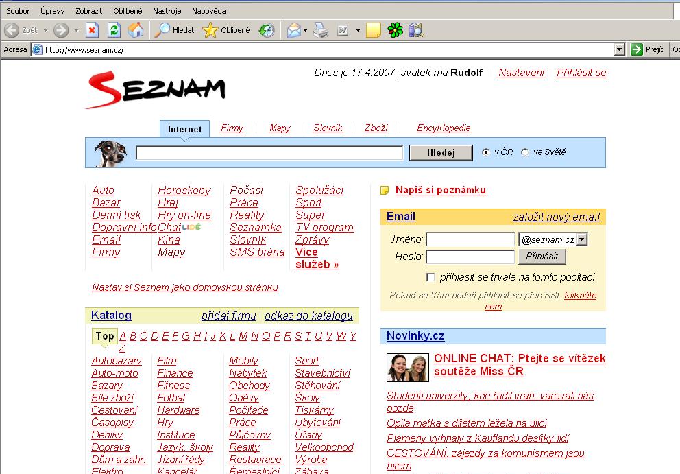Click the Přihlásit email login button

pyautogui.click(x=542, y=256)
